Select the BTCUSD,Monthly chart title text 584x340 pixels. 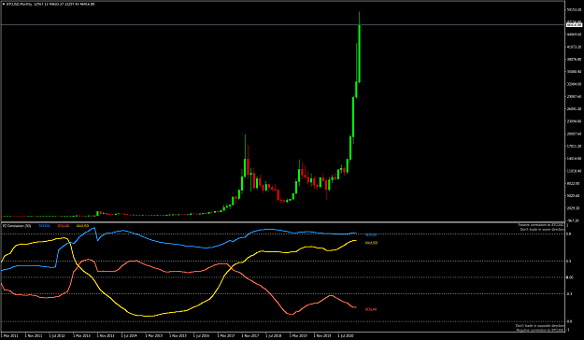pyautogui.click(x=19, y=4)
